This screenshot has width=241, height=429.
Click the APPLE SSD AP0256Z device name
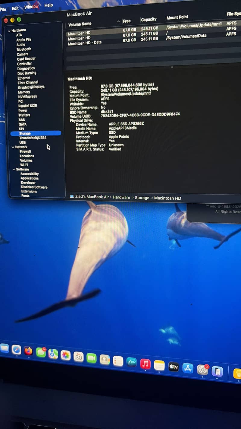tap(126, 124)
